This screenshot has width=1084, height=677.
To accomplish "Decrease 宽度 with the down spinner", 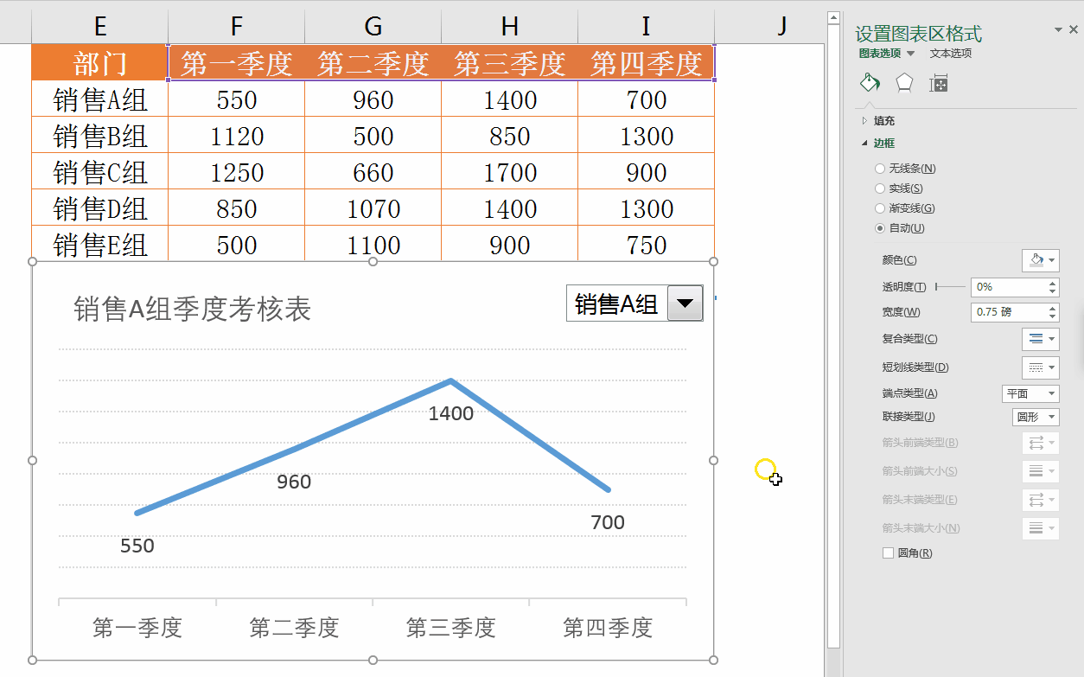I will click(1052, 316).
